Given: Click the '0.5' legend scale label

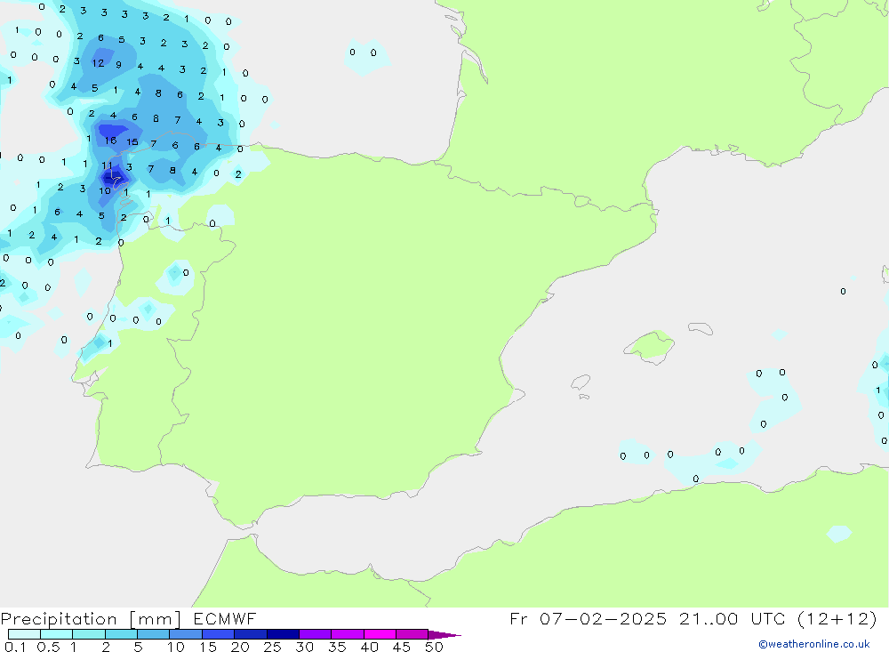Looking at the screenshot, I should pos(48,647).
